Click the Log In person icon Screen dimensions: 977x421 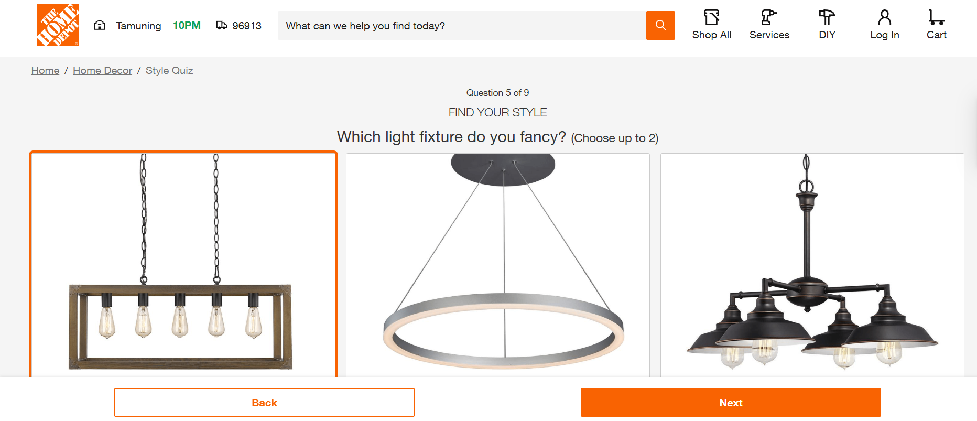[884, 18]
